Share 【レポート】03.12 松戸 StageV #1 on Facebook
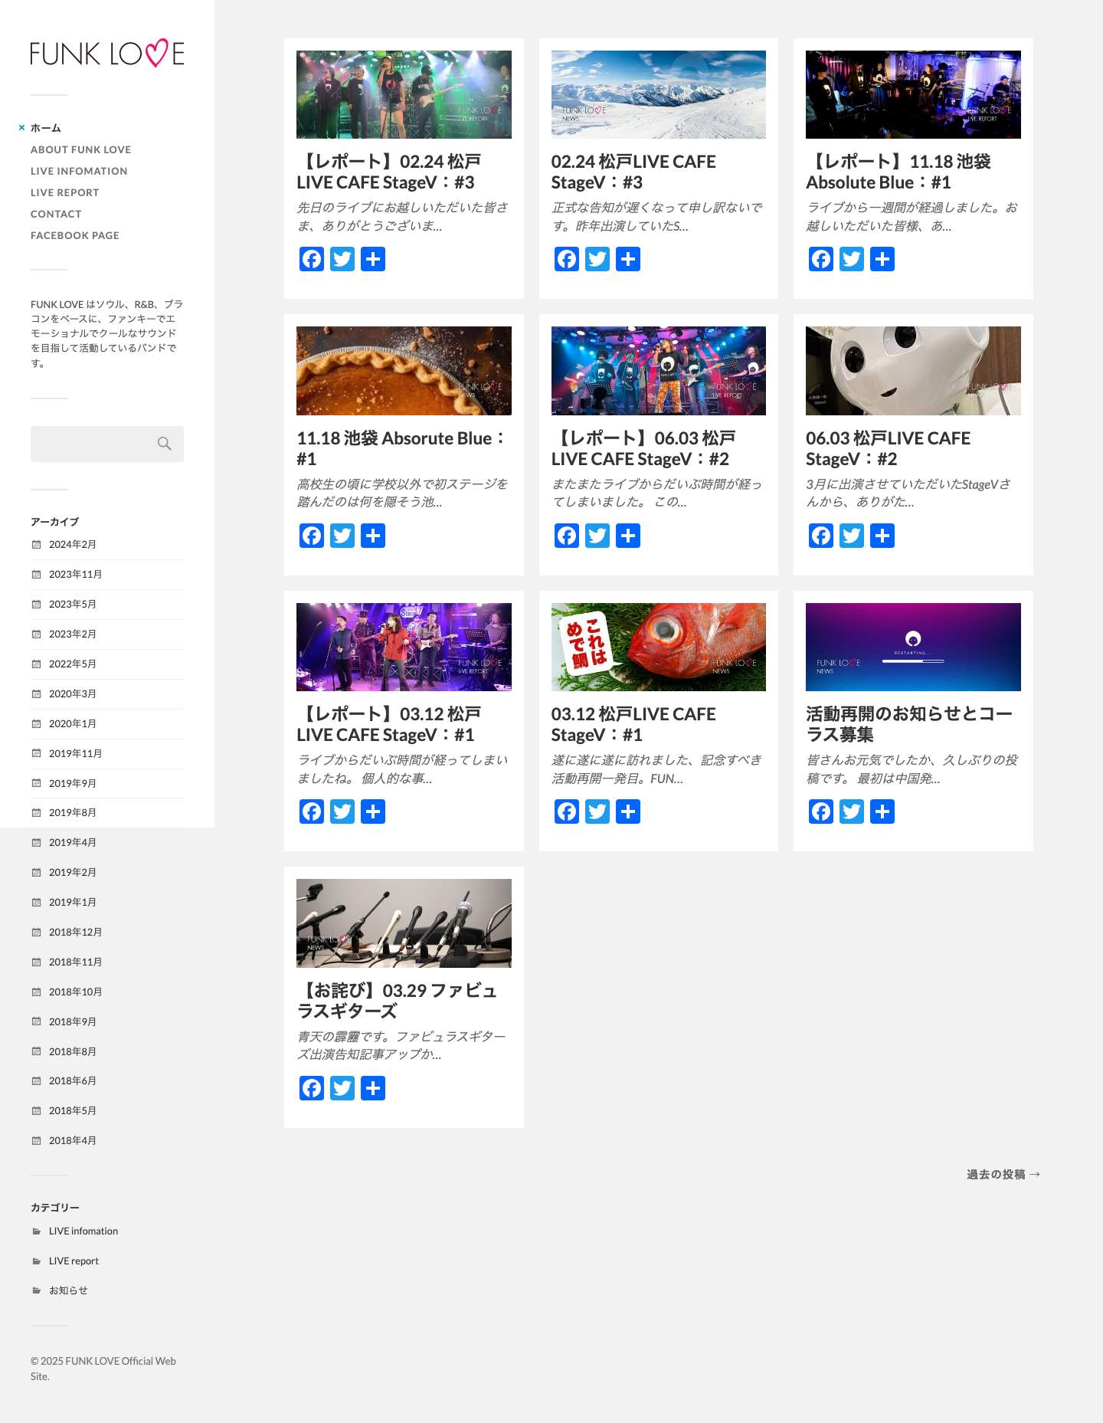This screenshot has height=1423, width=1103. tap(312, 812)
